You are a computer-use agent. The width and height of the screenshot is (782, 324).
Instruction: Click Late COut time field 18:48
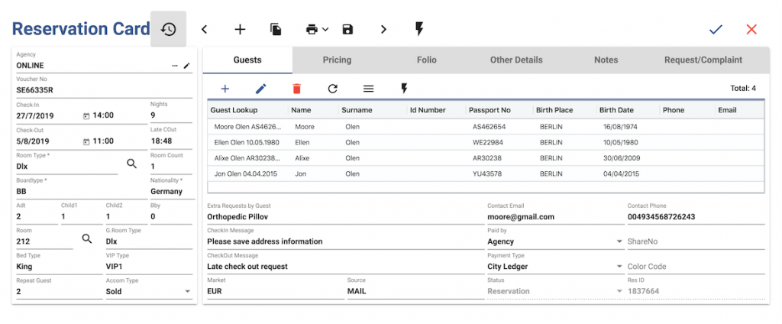tap(171, 138)
